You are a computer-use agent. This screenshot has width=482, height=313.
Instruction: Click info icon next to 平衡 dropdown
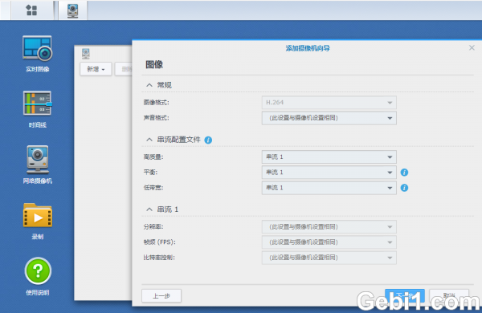404,173
